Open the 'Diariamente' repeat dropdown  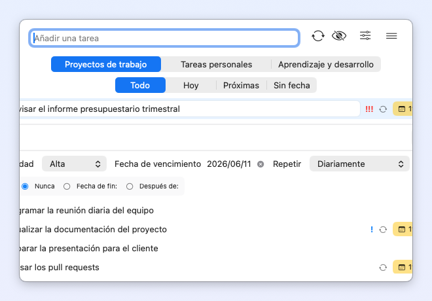pyautogui.click(x=359, y=164)
